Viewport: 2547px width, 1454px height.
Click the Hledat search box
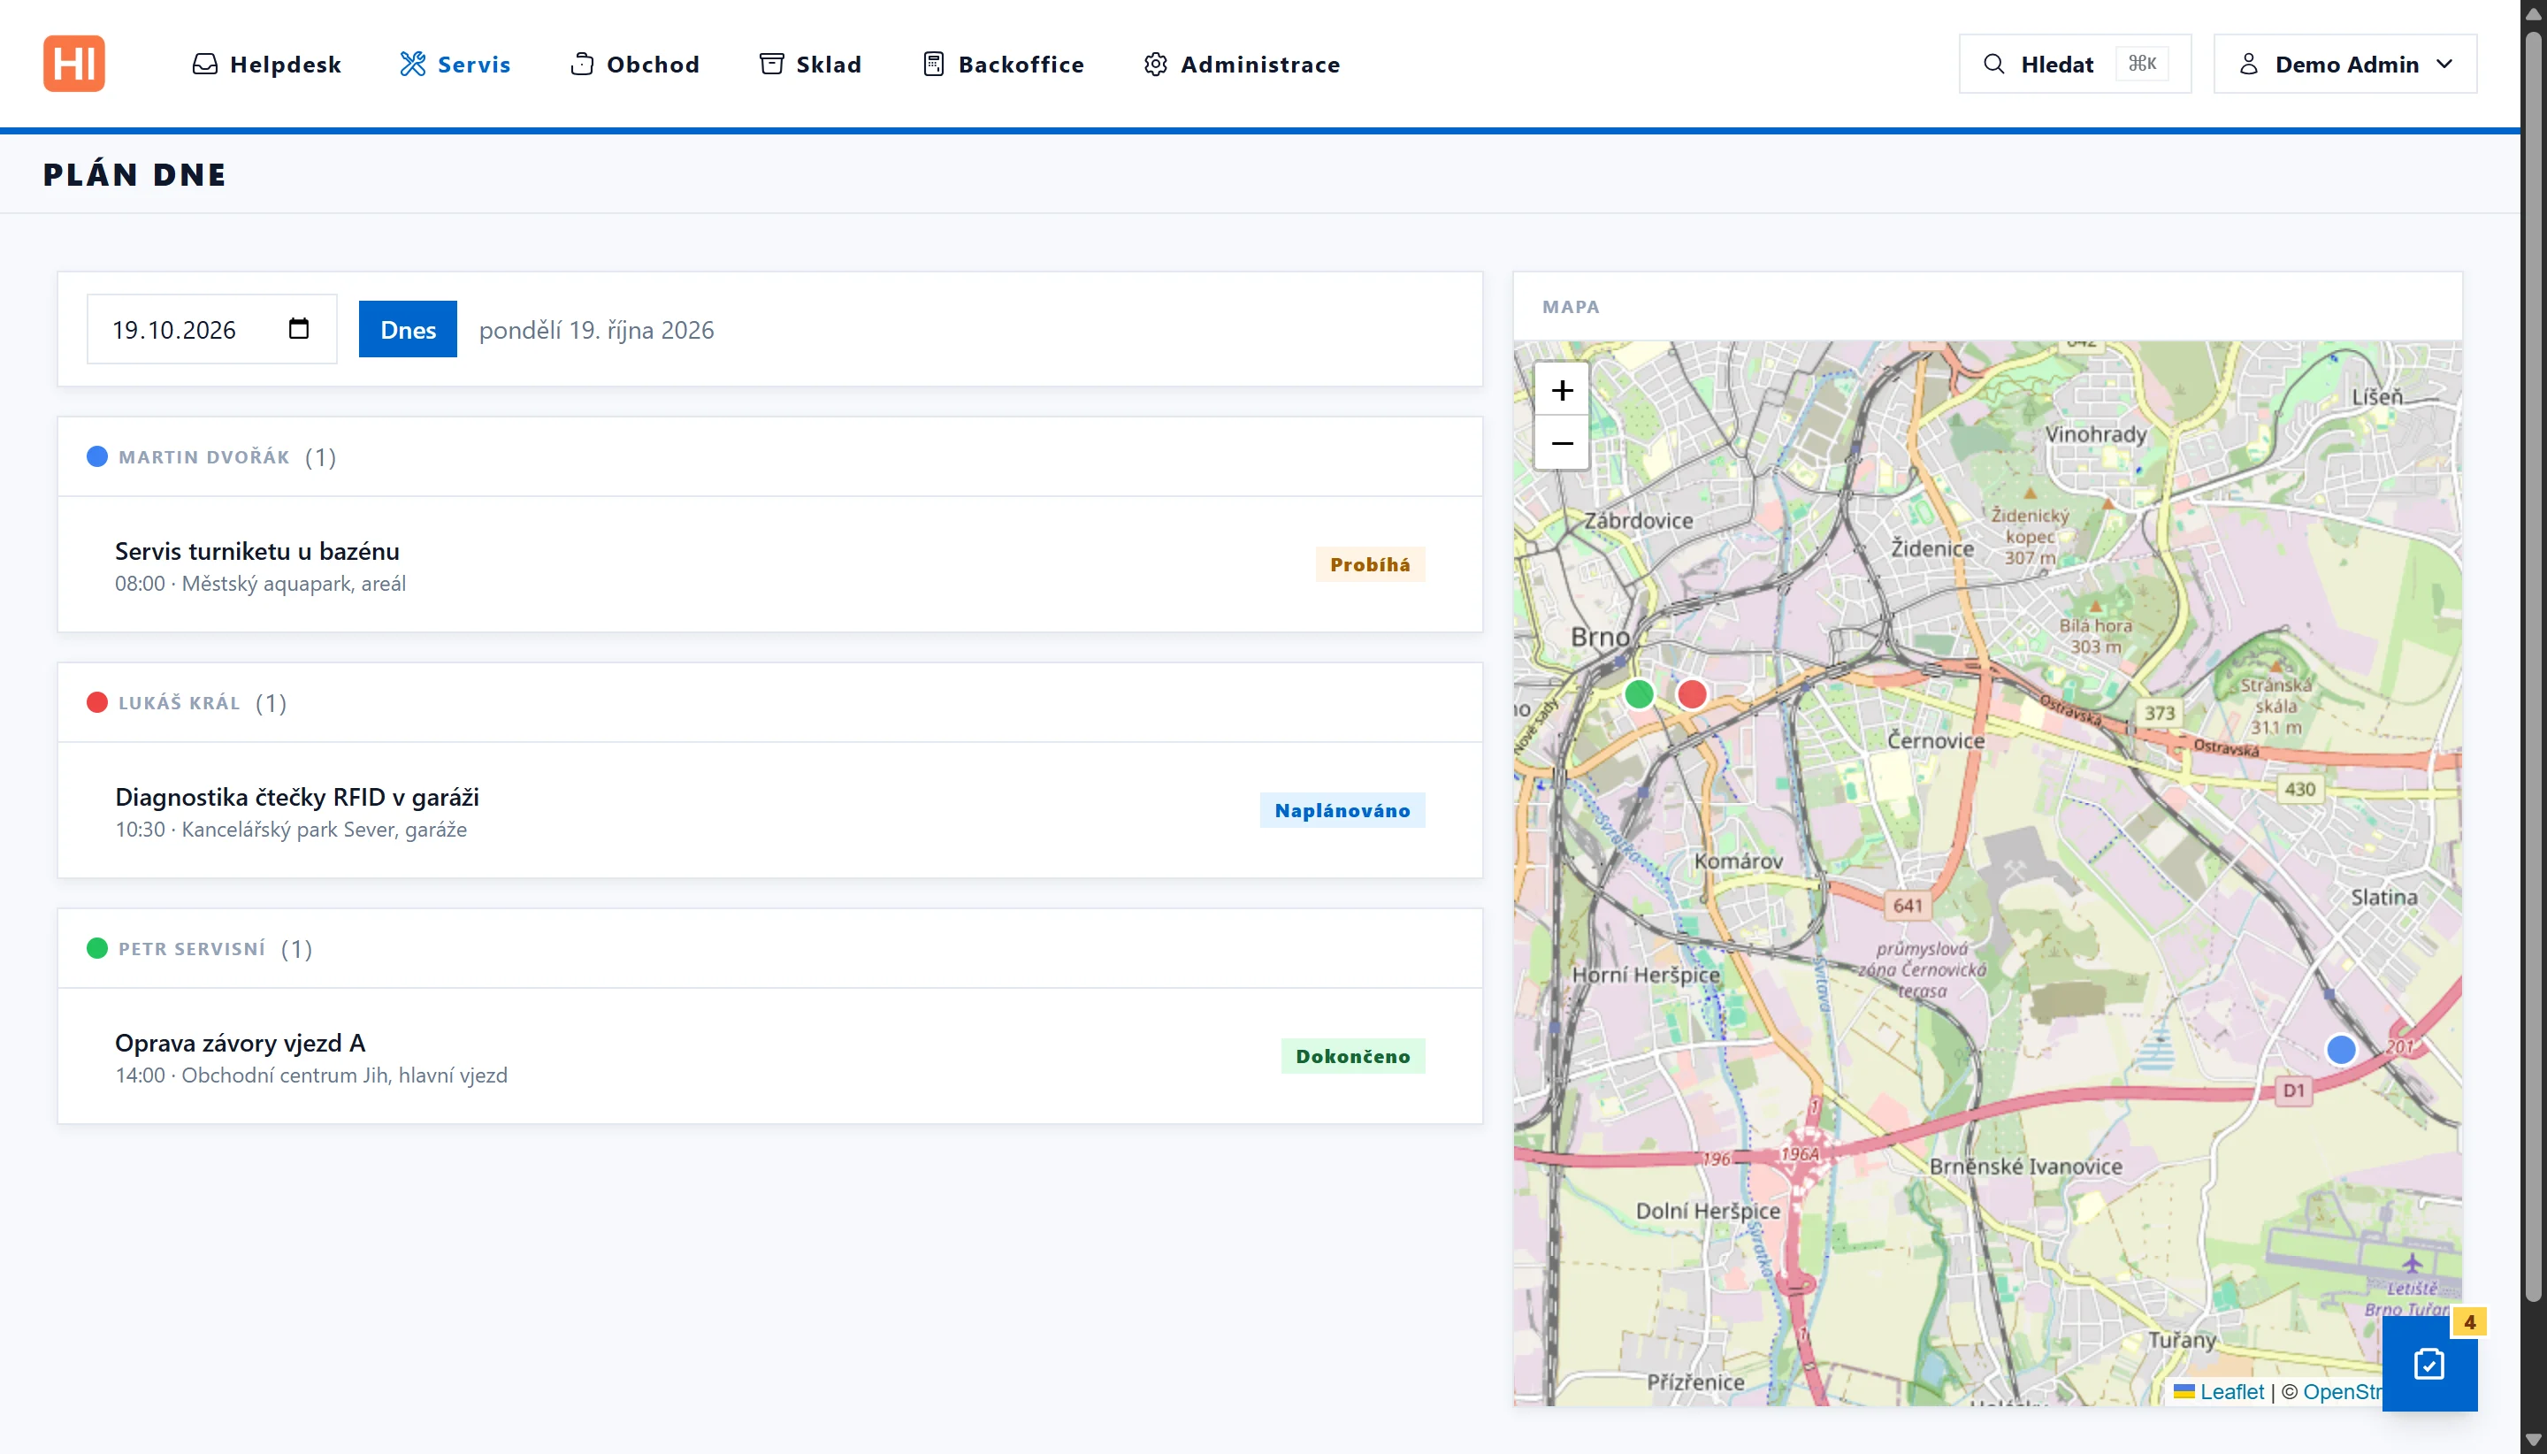[2075, 64]
